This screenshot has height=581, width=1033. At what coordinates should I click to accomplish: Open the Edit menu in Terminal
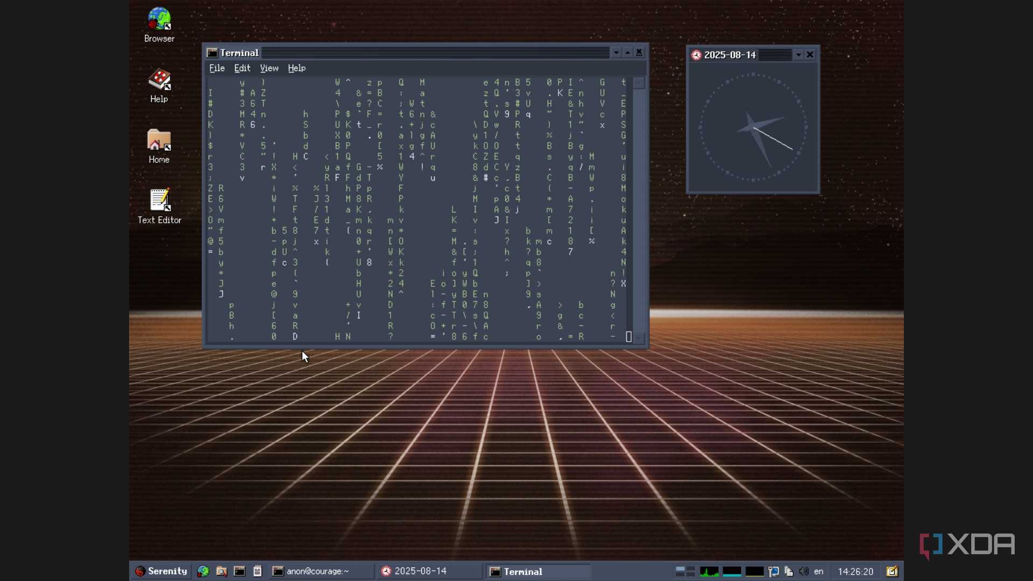[242, 68]
